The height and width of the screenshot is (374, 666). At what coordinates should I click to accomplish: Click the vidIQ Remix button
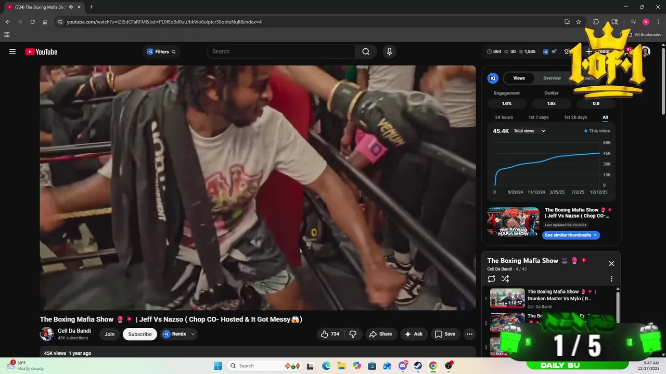pyautogui.click(x=174, y=334)
